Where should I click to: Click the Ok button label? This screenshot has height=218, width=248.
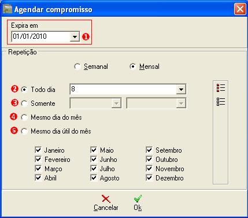pos(138,208)
